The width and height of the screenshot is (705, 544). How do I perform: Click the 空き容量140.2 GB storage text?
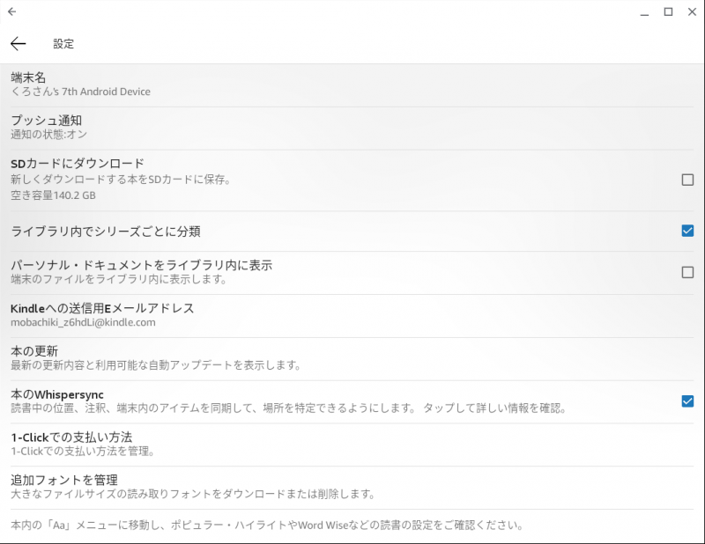(x=53, y=195)
